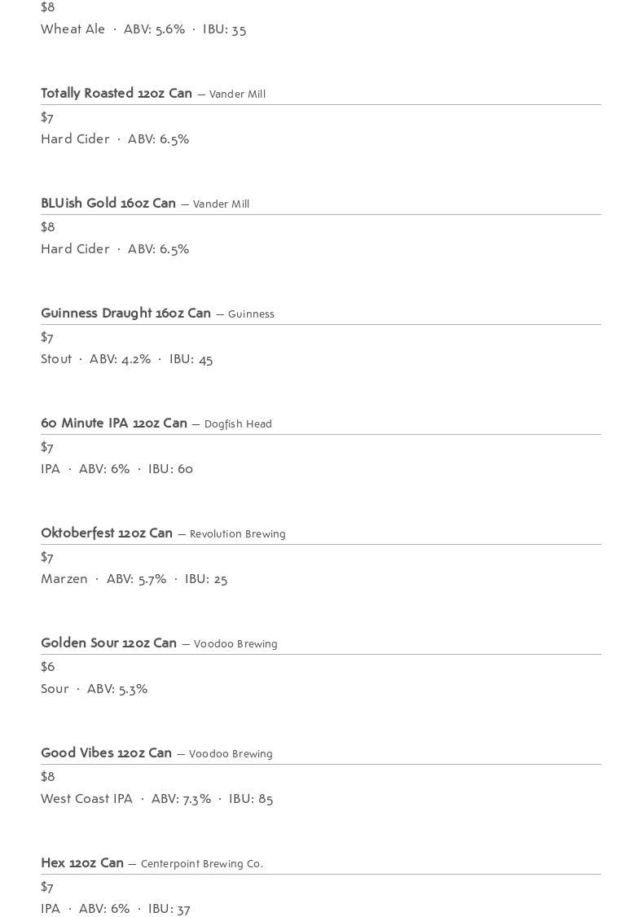Open the Good Vibes 12oz Can entry
642x917 pixels.
pos(107,753)
